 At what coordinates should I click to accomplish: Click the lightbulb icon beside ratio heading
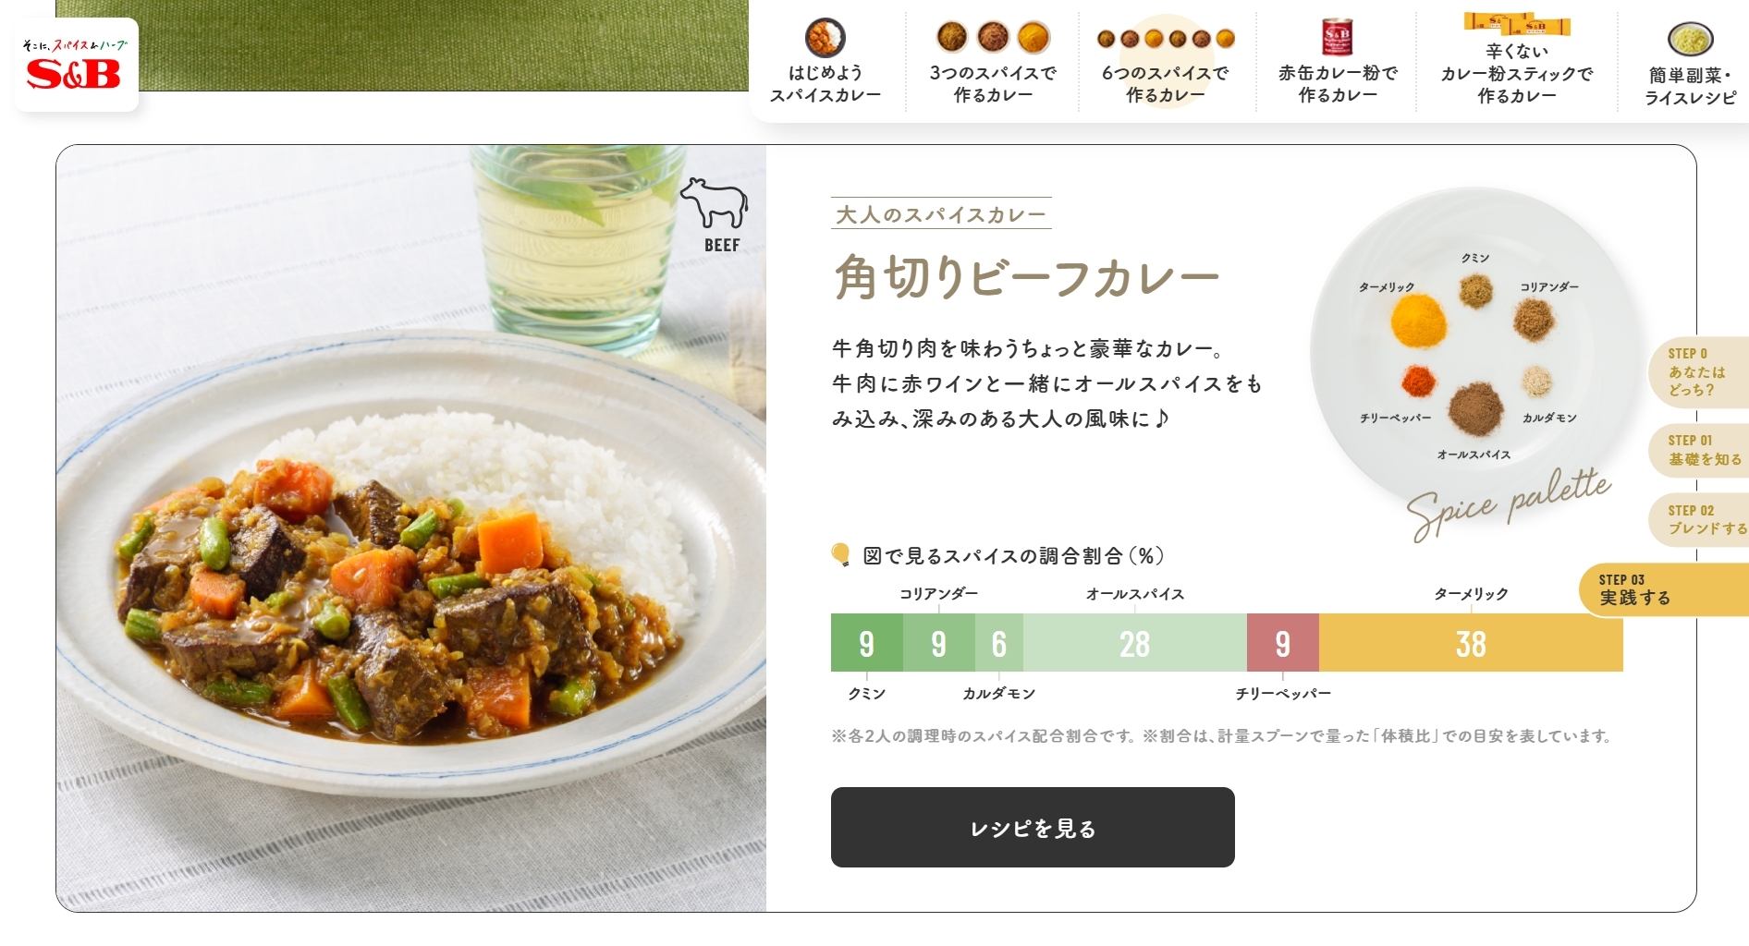pos(840,554)
